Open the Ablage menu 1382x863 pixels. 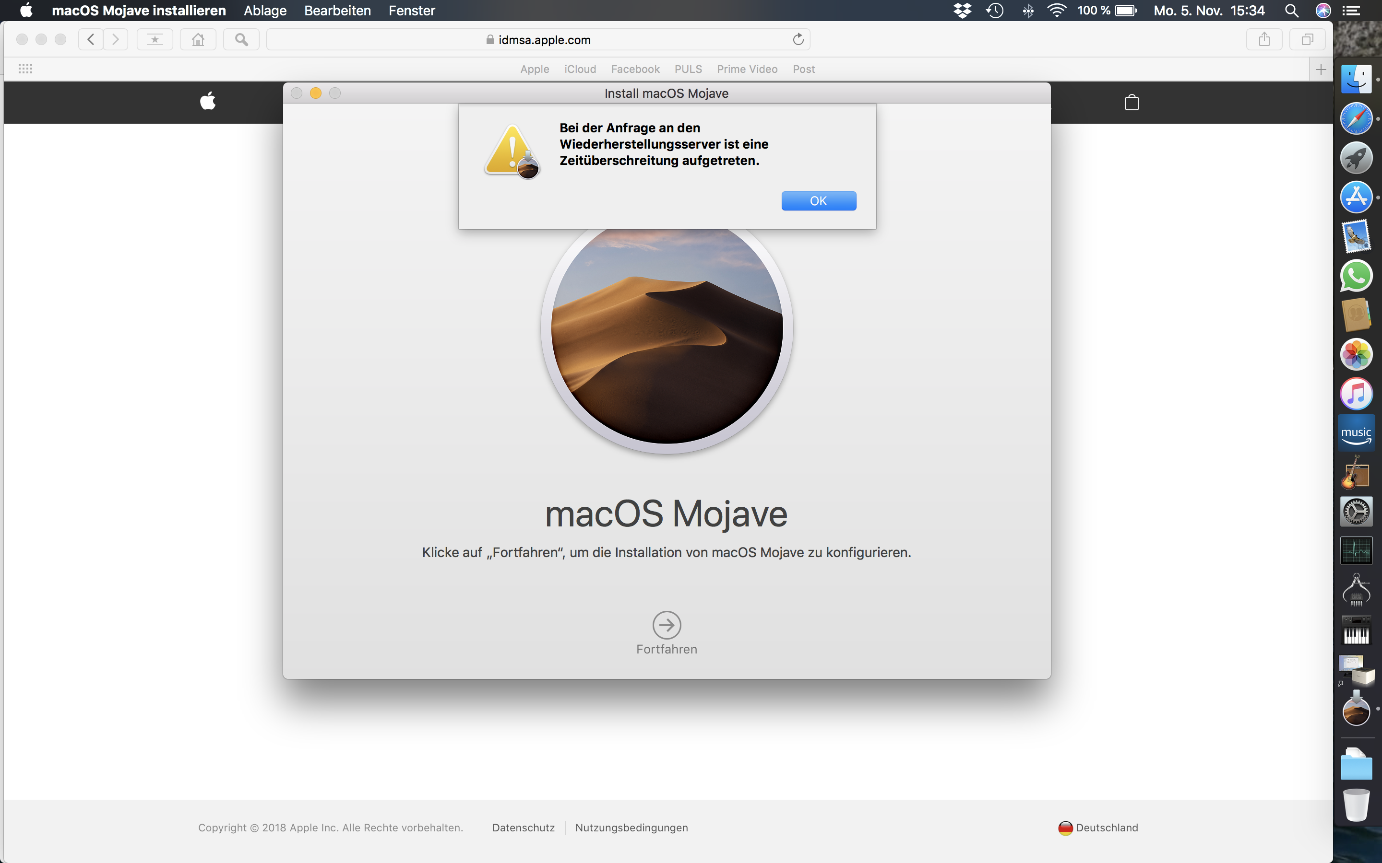(265, 10)
